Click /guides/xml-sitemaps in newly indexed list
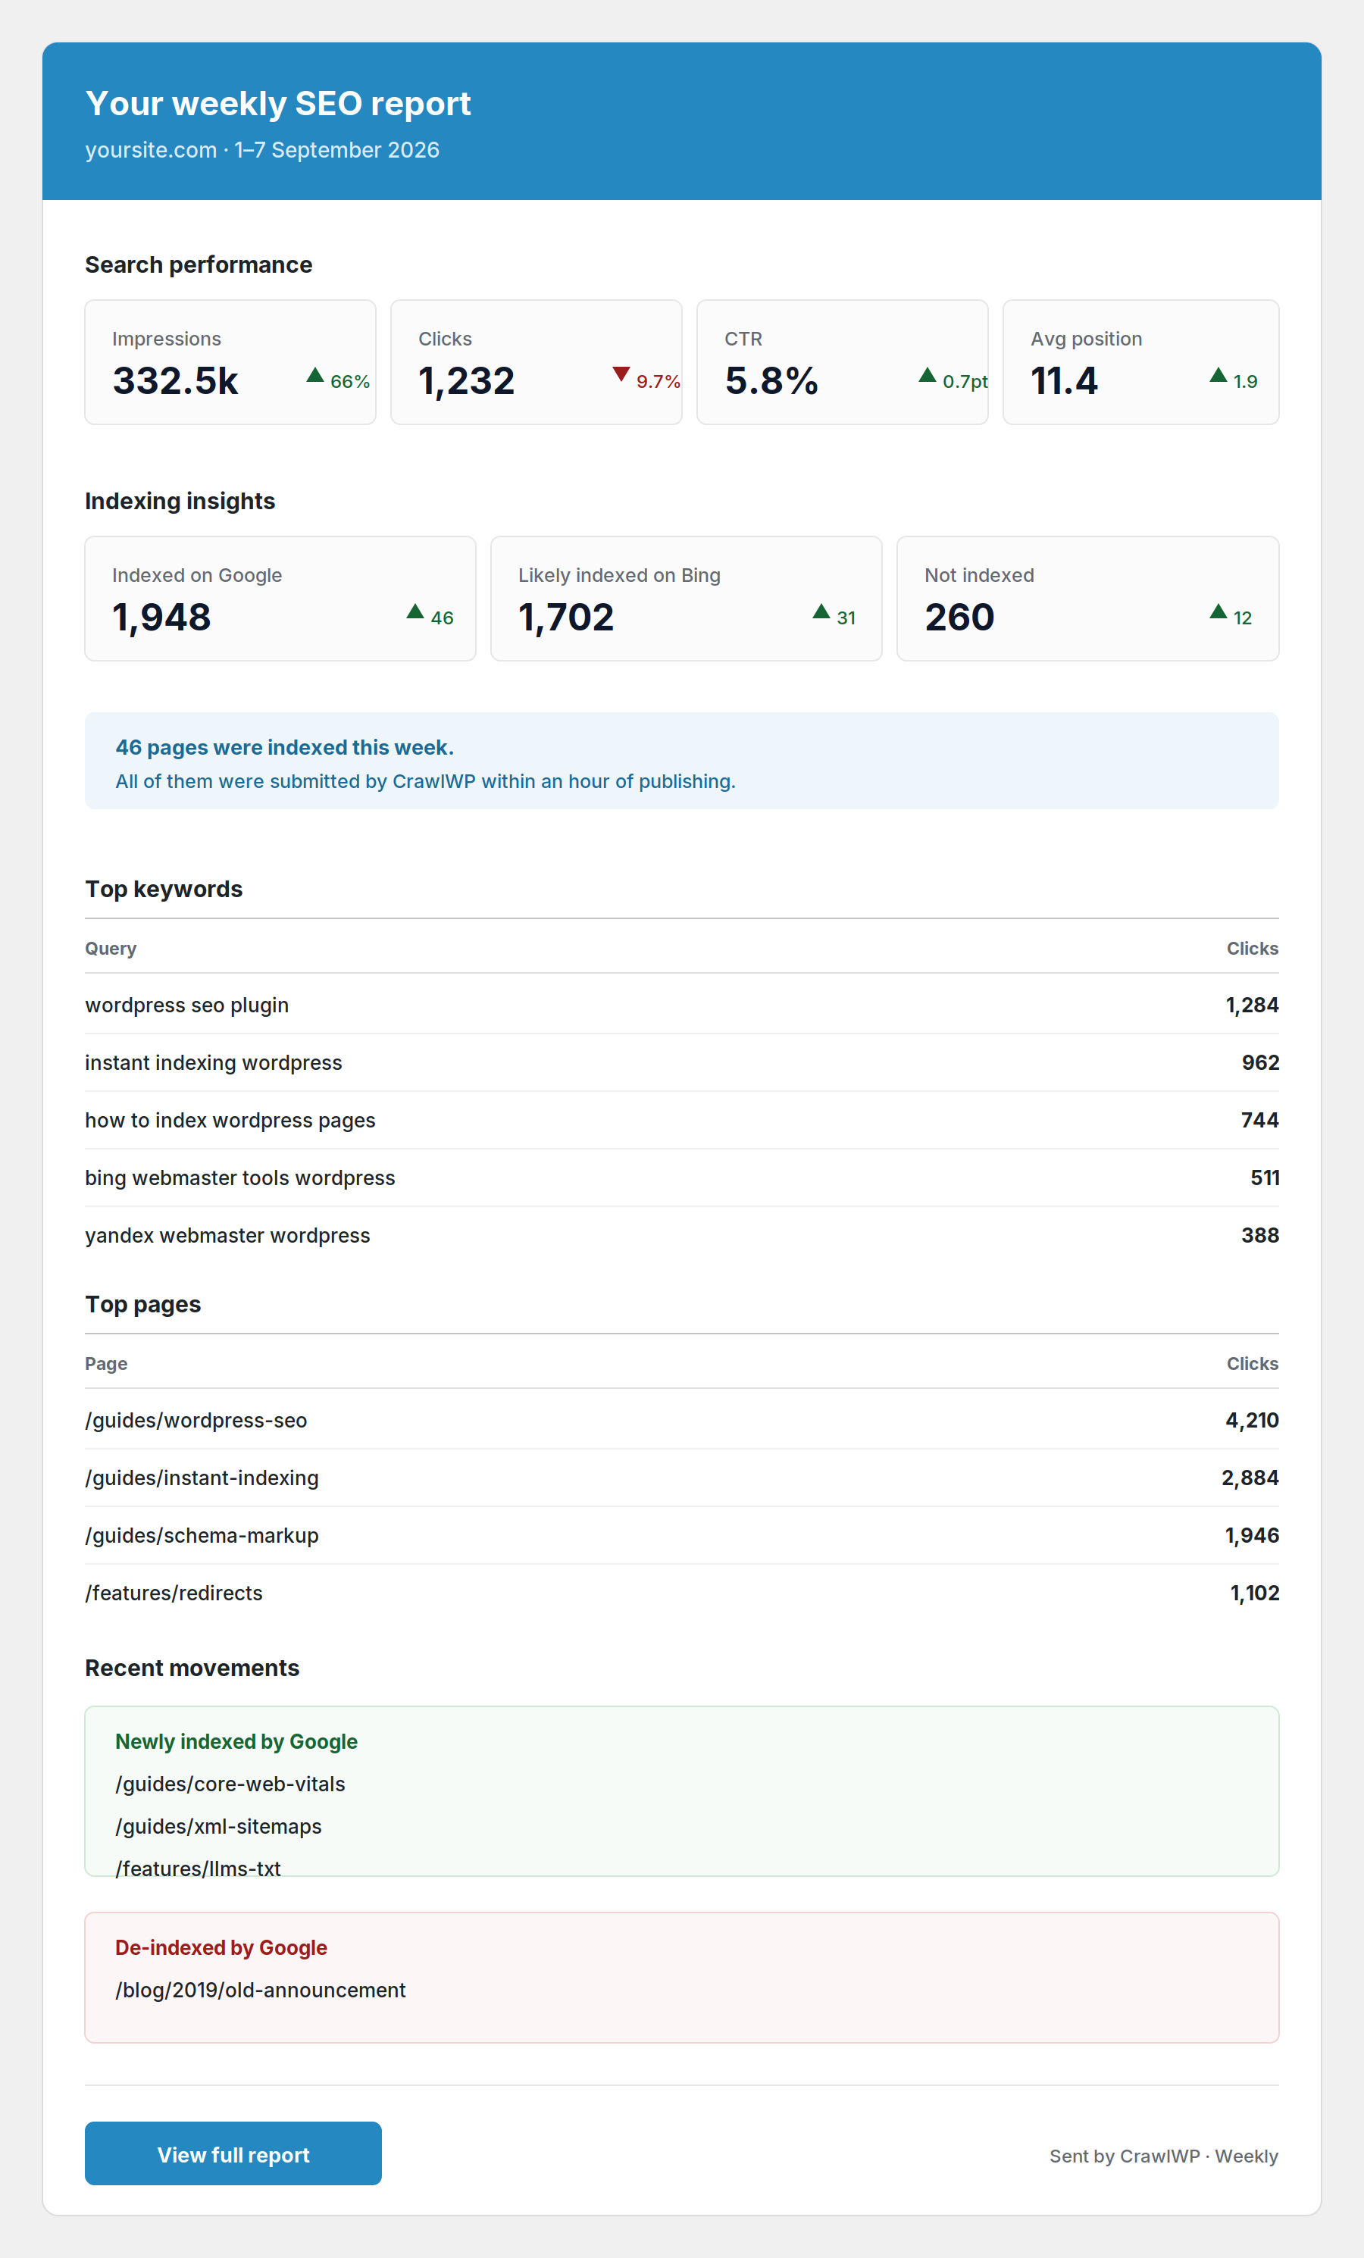Image resolution: width=1364 pixels, height=2258 pixels. pyautogui.click(x=218, y=1826)
